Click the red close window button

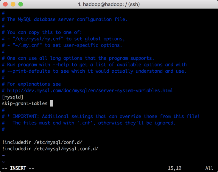[6, 4]
